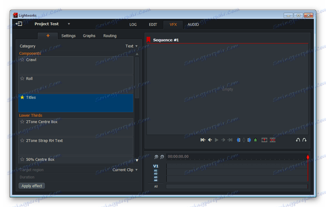This screenshot has height=207, width=326.
Task: Favorite the Roll effect star
Action: coord(22,78)
